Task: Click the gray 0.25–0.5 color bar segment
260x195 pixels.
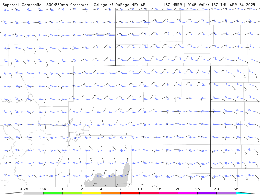Action: tap(34, 193)
